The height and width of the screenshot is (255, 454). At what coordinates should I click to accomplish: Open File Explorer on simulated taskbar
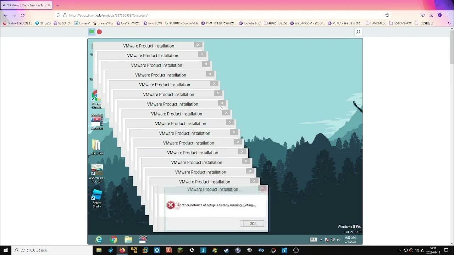(128, 239)
